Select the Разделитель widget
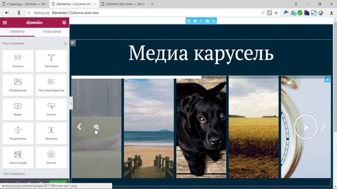The image size is (337, 189). [18, 133]
